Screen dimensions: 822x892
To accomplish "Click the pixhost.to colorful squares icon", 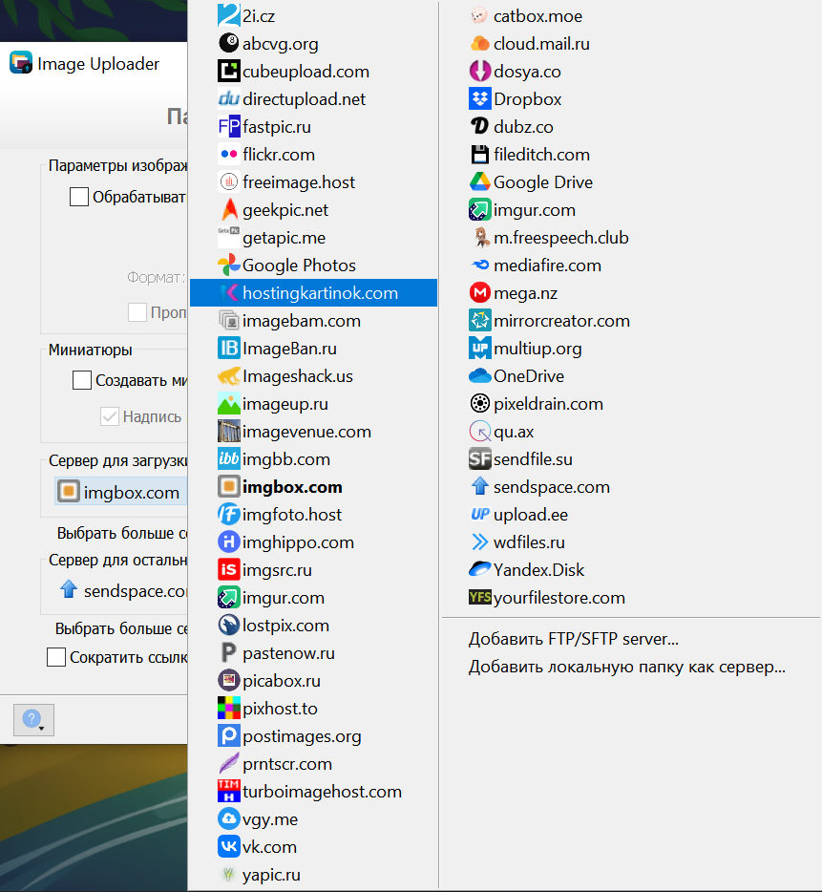I will 229,709.
